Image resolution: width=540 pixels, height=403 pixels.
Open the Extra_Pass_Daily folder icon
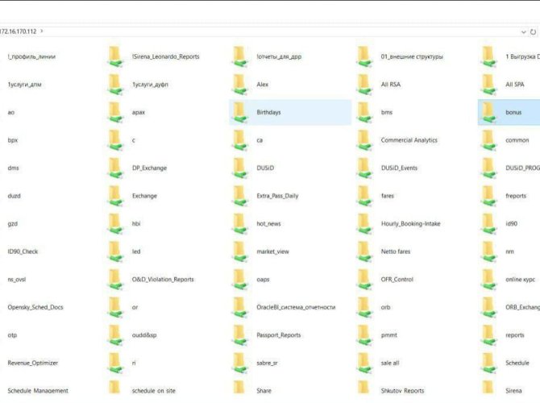click(239, 196)
